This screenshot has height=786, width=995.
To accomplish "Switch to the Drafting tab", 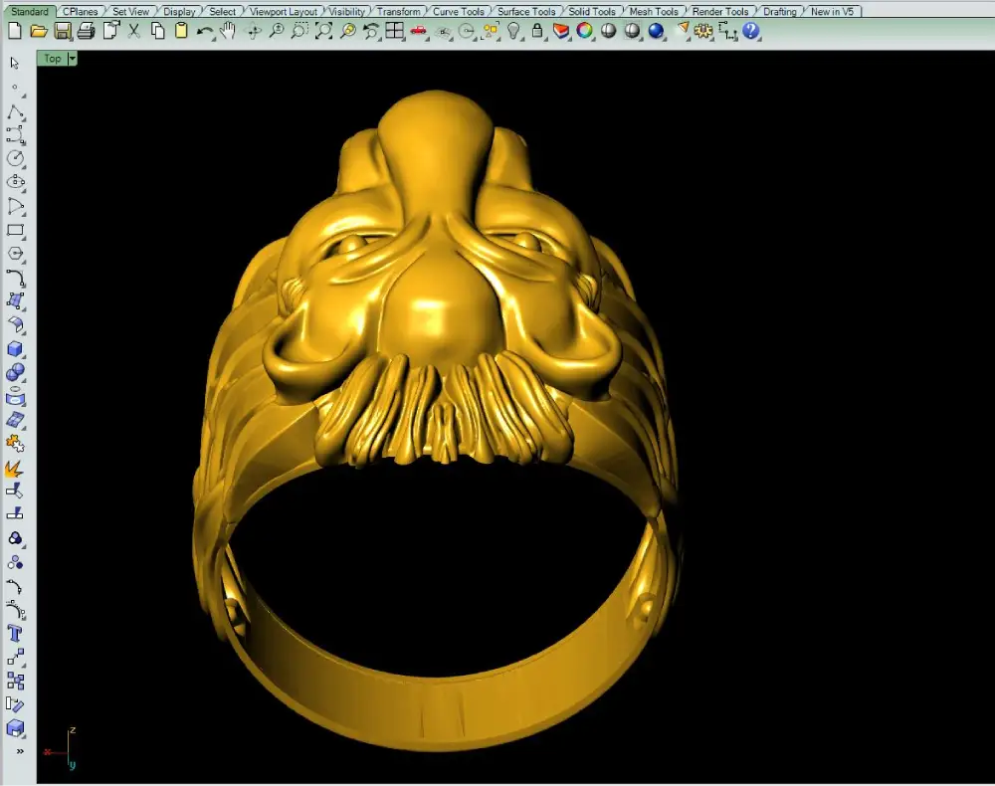I will point(780,11).
